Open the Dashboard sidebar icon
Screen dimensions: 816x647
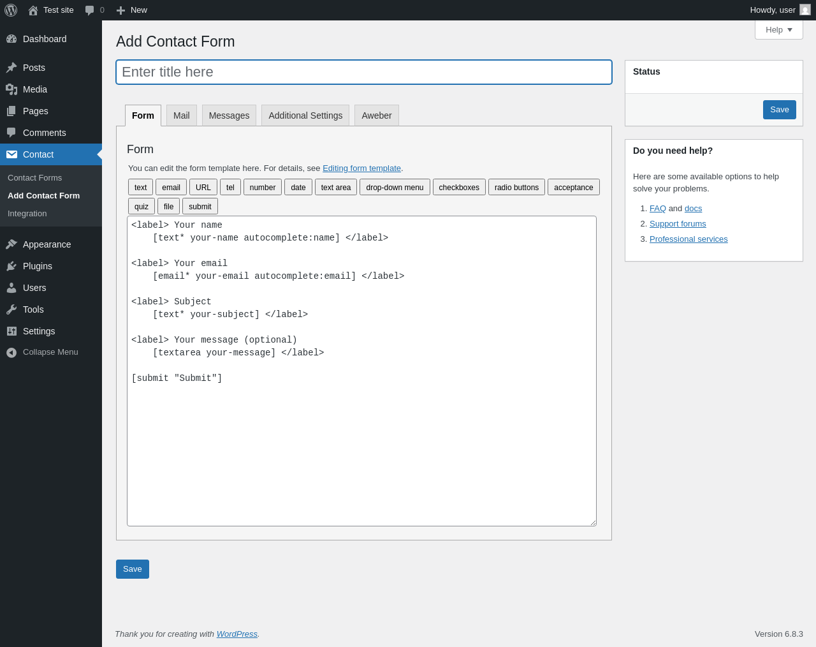[x=11, y=39]
